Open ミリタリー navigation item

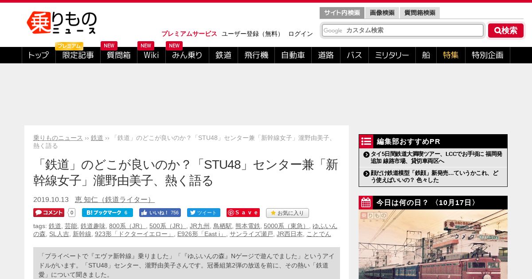click(x=392, y=55)
